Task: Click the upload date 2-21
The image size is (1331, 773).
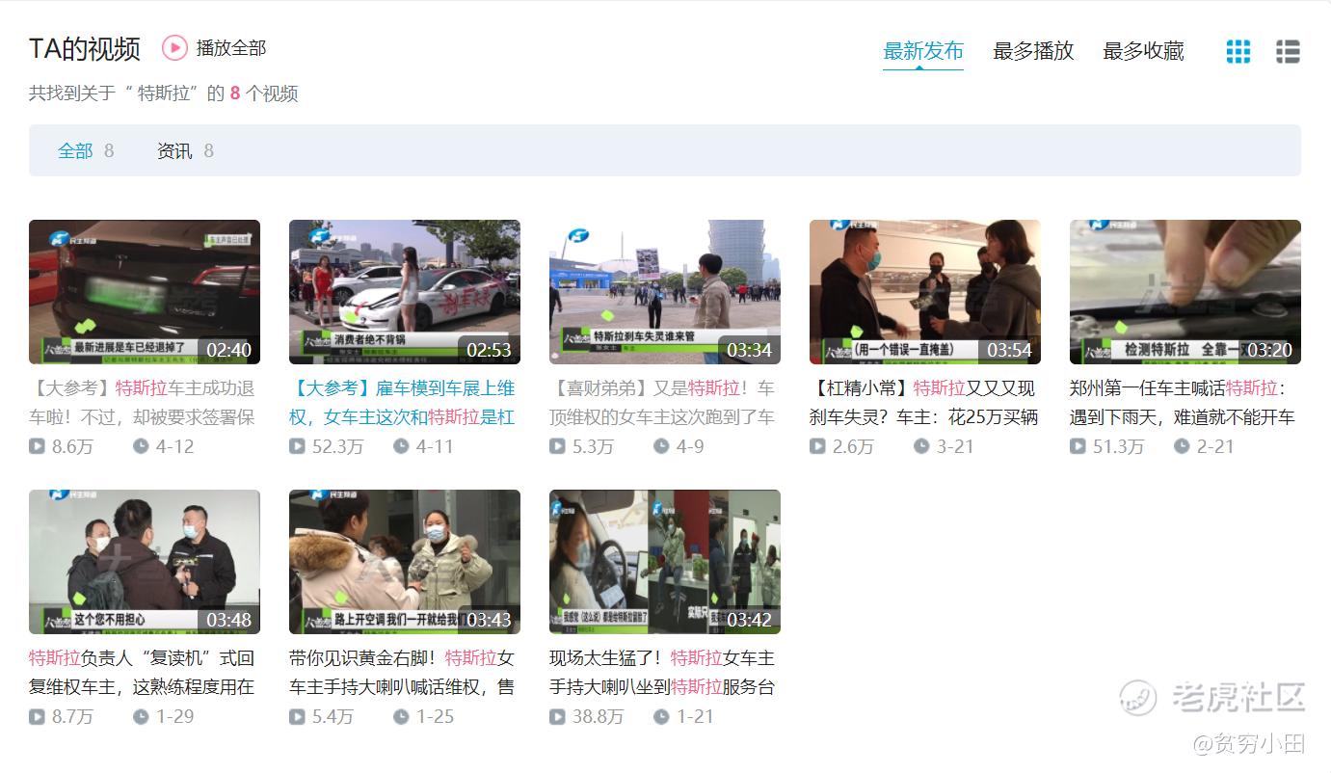Action: tap(1216, 446)
